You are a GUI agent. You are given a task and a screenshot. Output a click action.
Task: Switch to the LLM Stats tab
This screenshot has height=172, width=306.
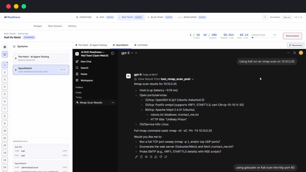141,45
